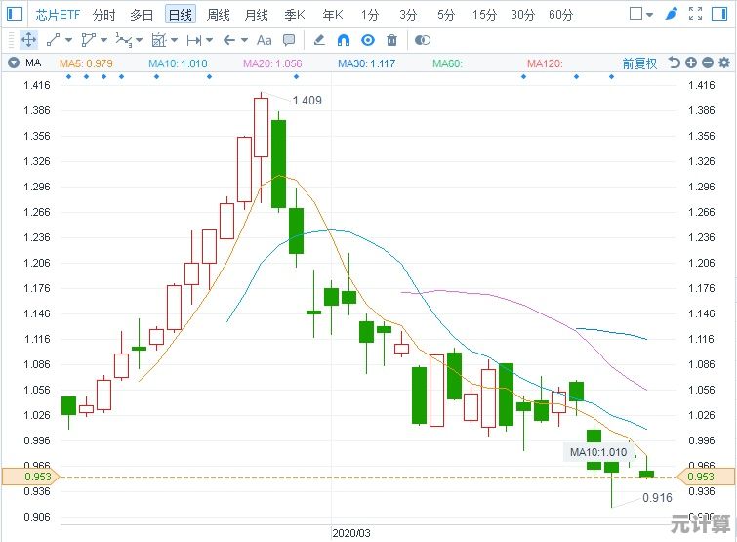The height and width of the screenshot is (542, 737).
Task: Enter fullscreen chart mode
Action: point(695,14)
